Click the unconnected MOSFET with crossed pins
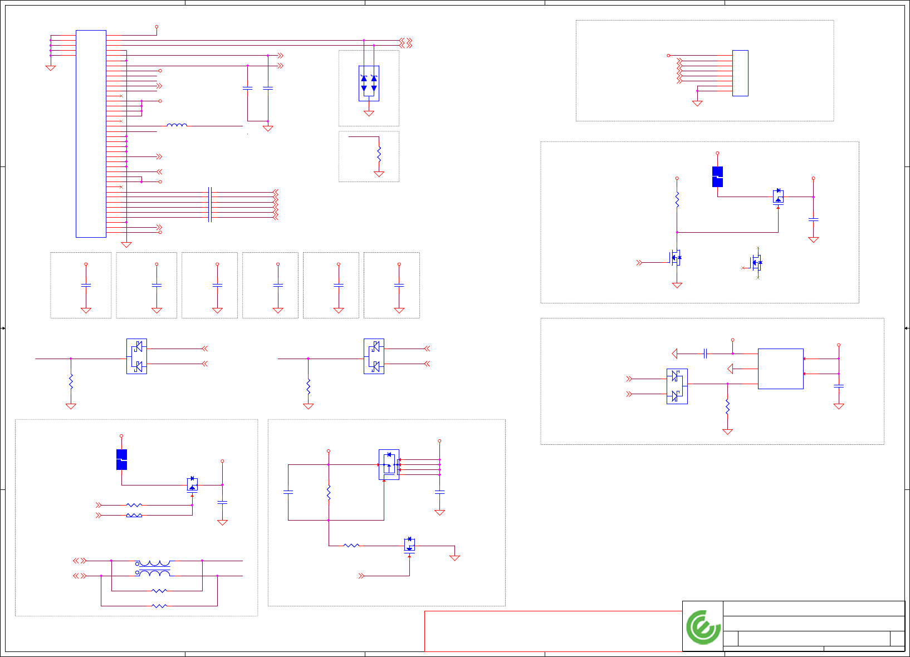The width and height of the screenshot is (910, 657). tap(756, 262)
